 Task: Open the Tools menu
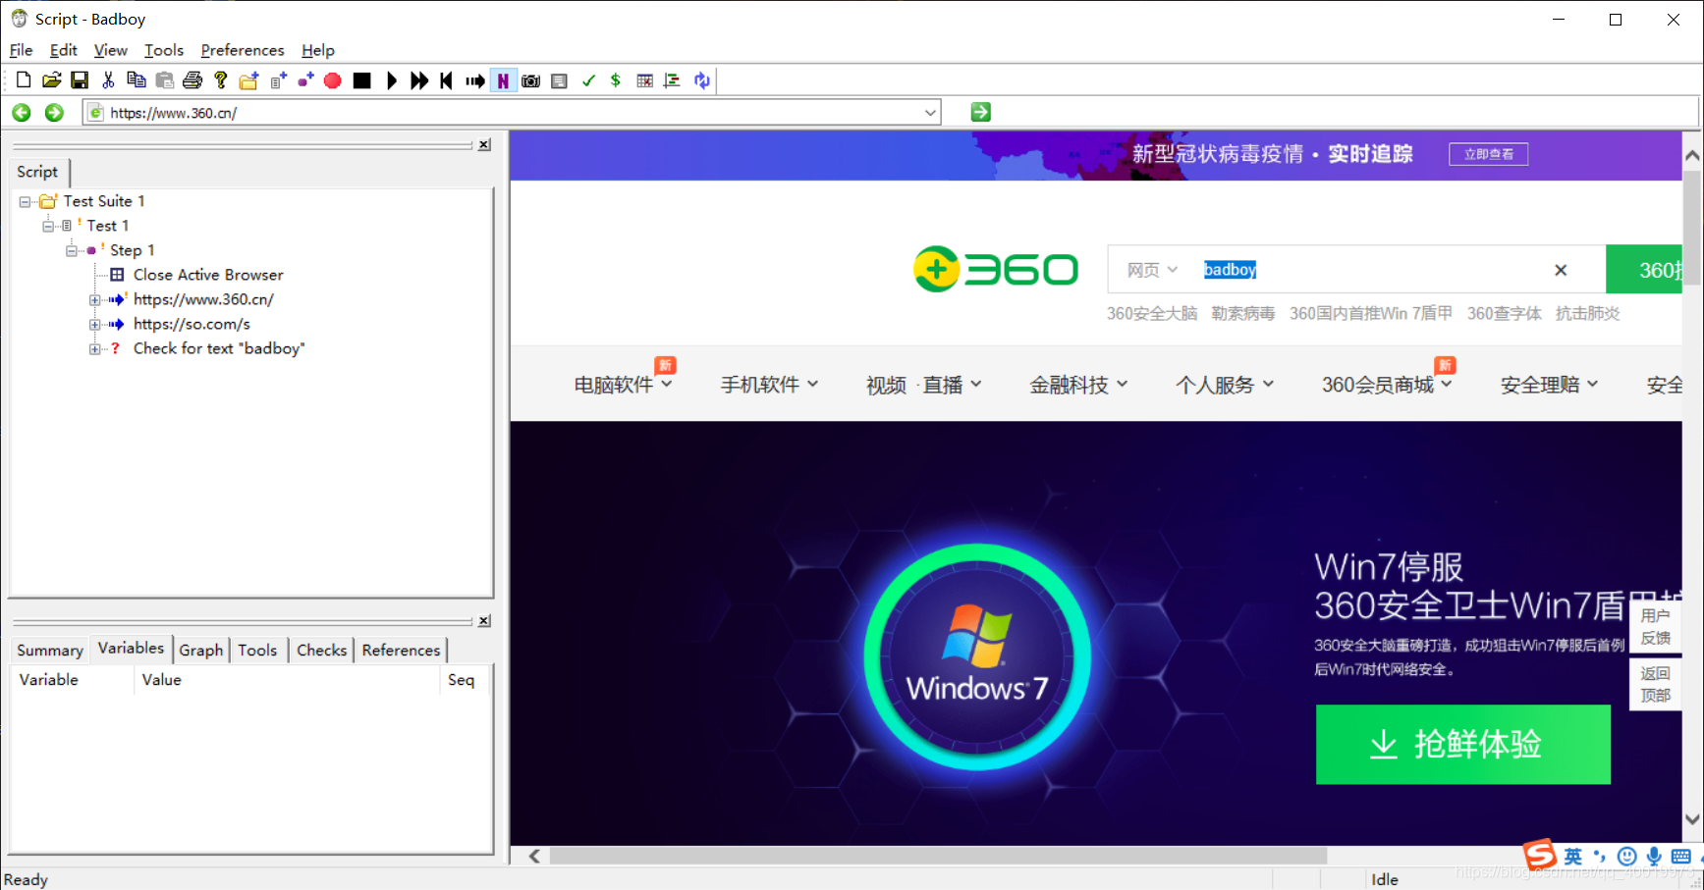click(164, 50)
